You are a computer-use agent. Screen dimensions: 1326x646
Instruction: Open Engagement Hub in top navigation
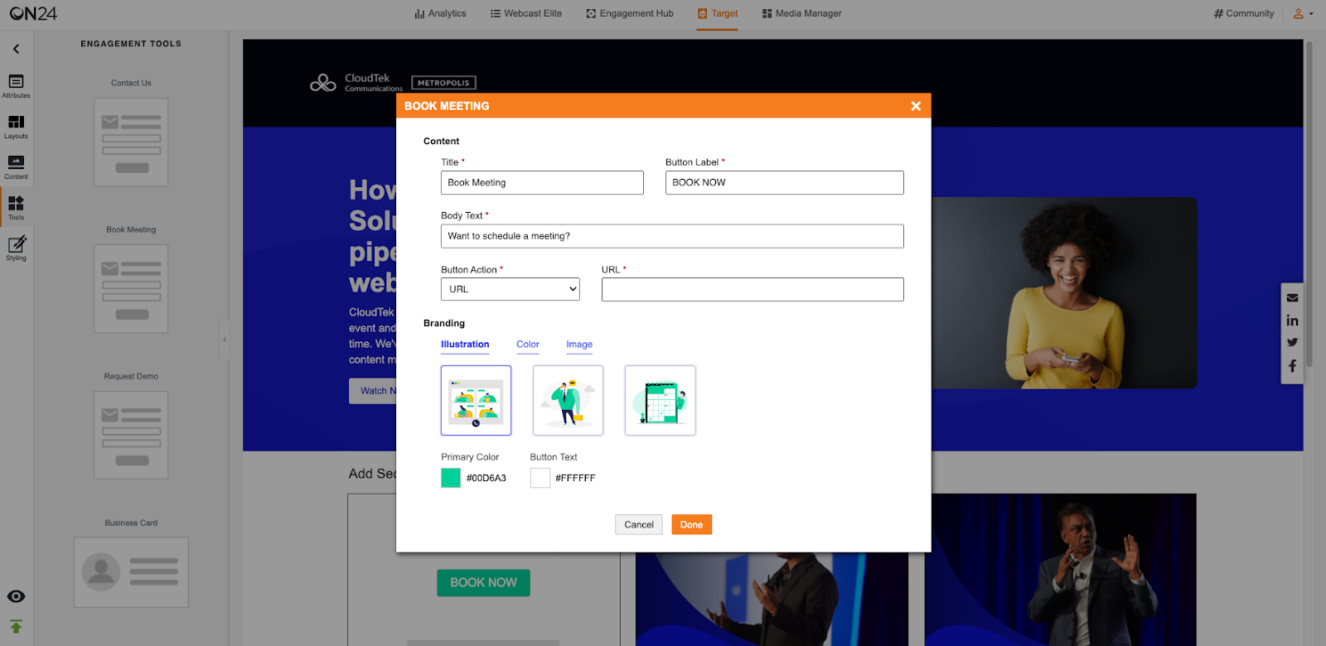(630, 13)
